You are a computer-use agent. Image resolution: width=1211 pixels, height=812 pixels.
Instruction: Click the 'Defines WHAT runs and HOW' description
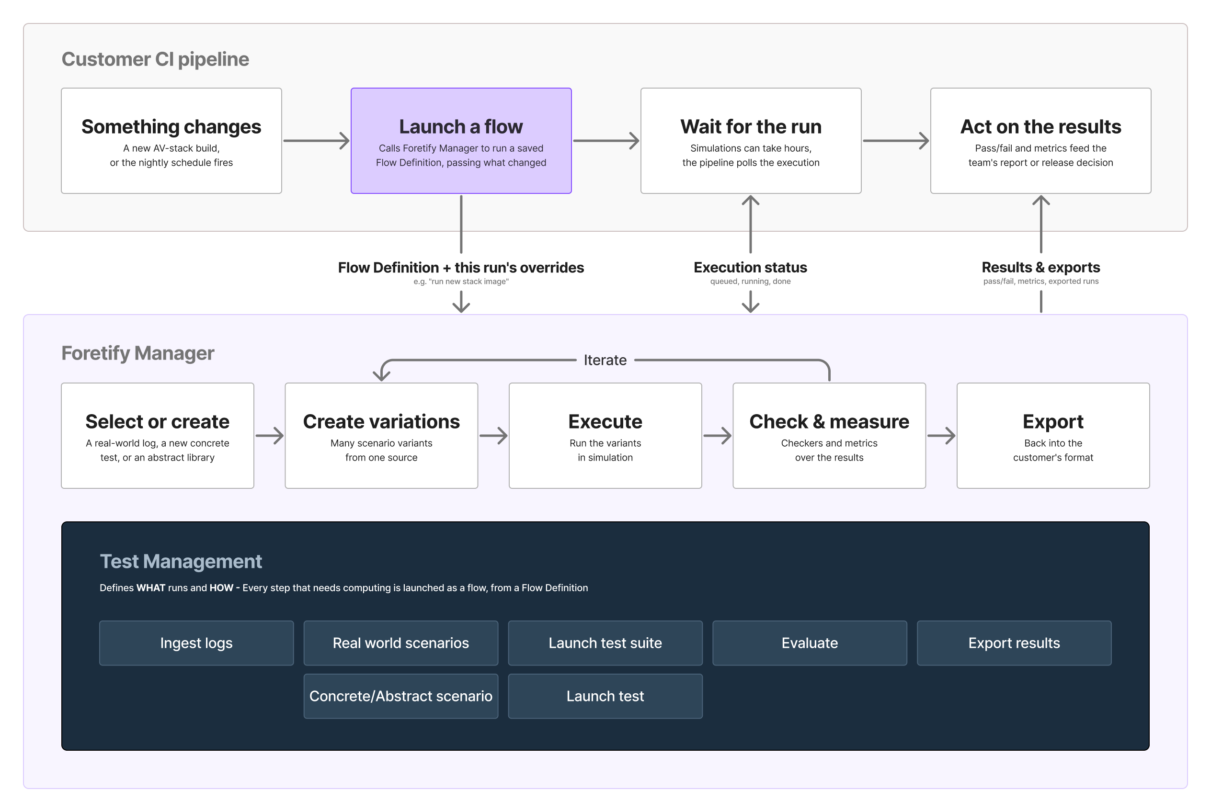pos(343,588)
